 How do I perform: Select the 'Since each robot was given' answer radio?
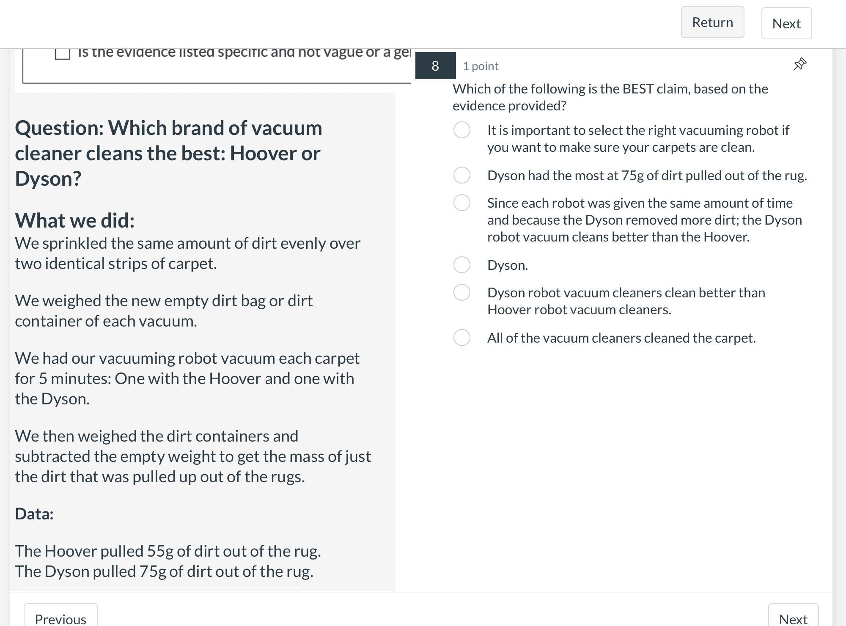(x=461, y=203)
